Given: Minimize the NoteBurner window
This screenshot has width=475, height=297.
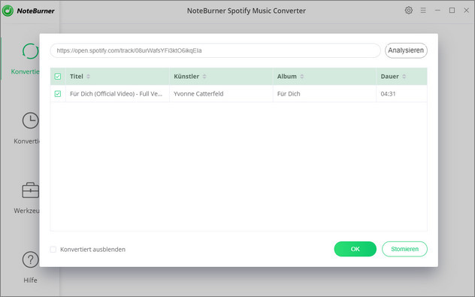Looking at the screenshot, I should [437, 11].
